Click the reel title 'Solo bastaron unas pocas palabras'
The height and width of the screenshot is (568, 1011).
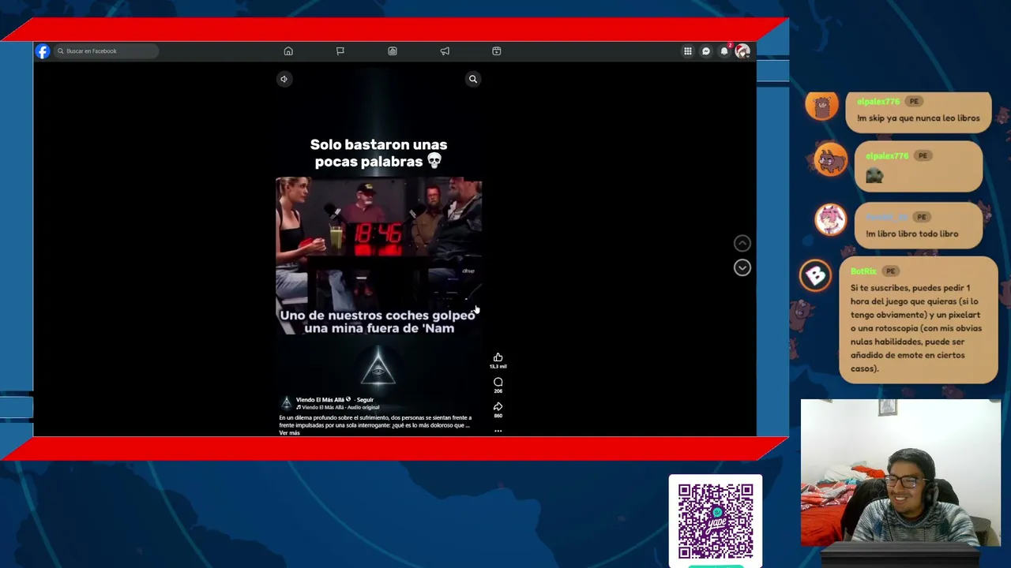tap(378, 153)
